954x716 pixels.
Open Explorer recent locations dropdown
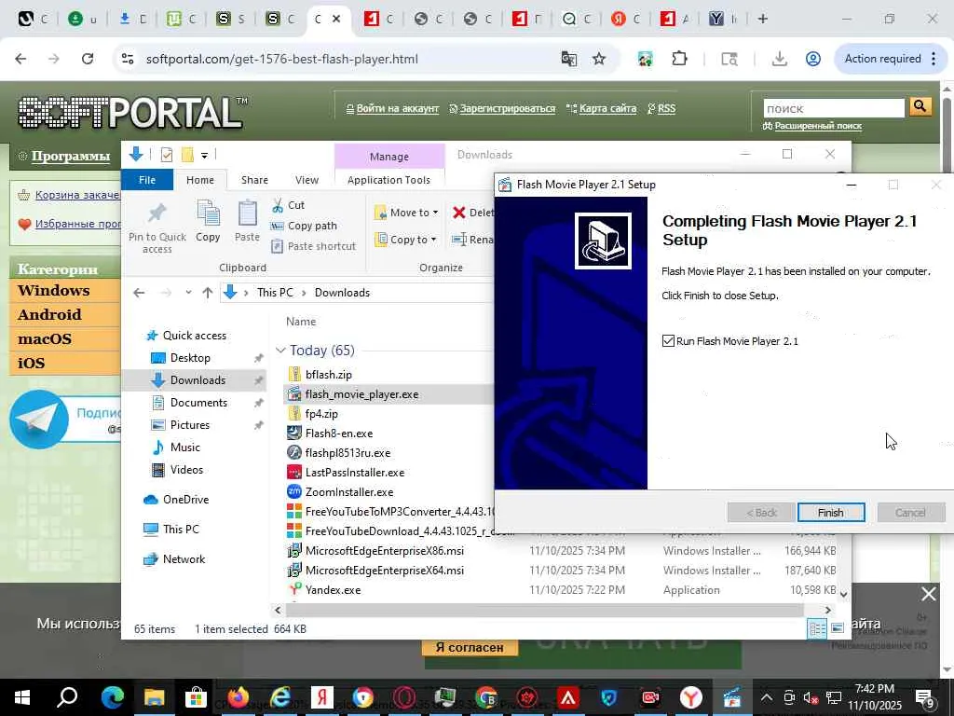pyautogui.click(x=188, y=293)
